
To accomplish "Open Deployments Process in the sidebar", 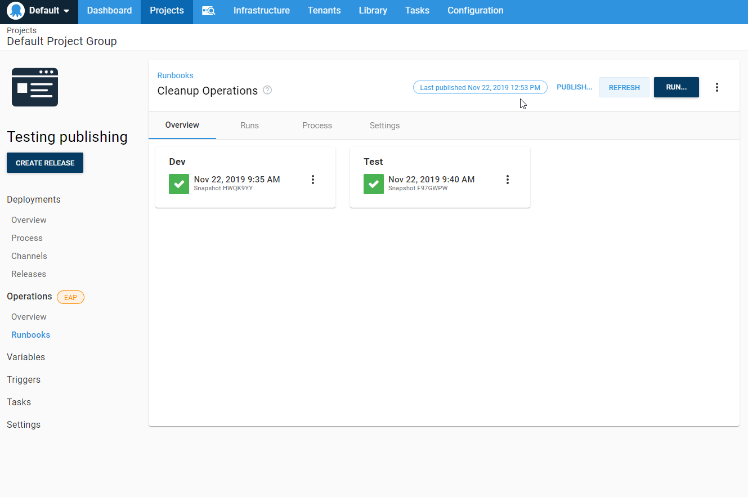I will point(27,238).
